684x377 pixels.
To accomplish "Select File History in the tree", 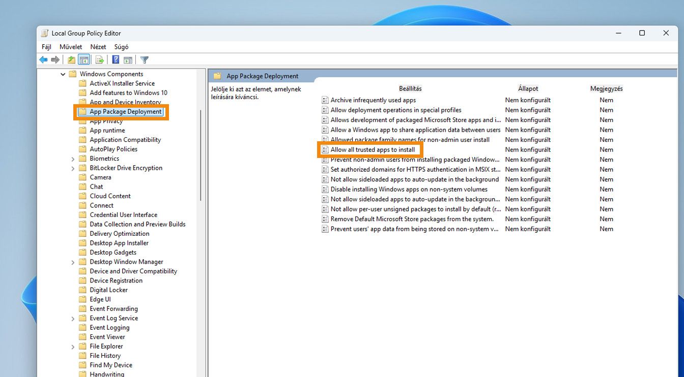I will pyautogui.click(x=105, y=356).
